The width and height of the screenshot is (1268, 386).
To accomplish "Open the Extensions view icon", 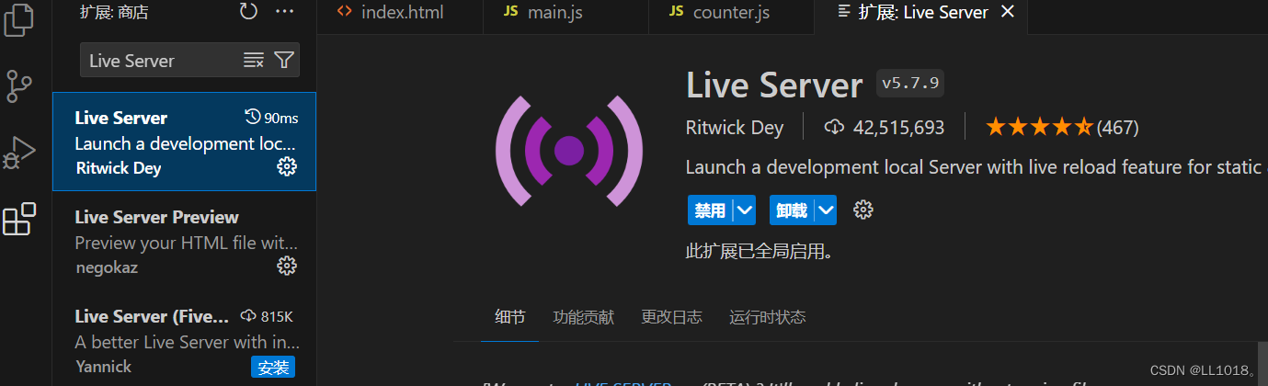I will [x=19, y=219].
